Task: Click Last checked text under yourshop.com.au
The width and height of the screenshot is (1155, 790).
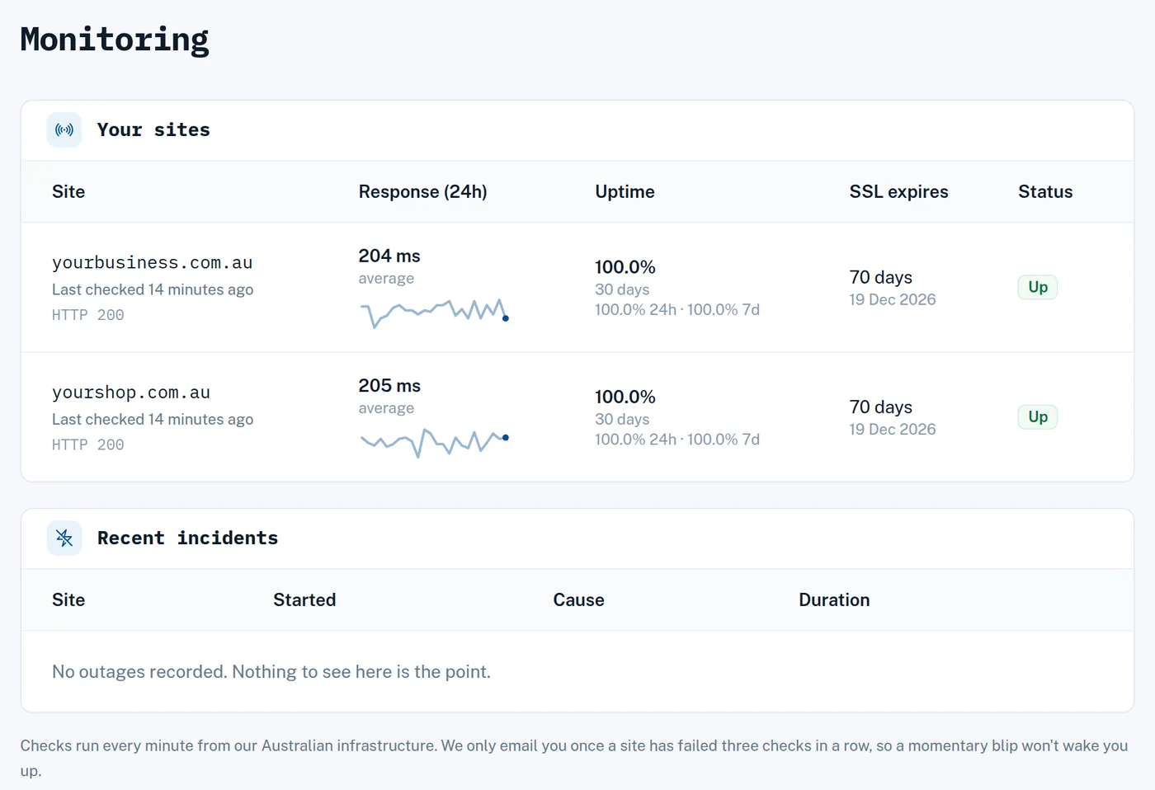Action: 153,419
